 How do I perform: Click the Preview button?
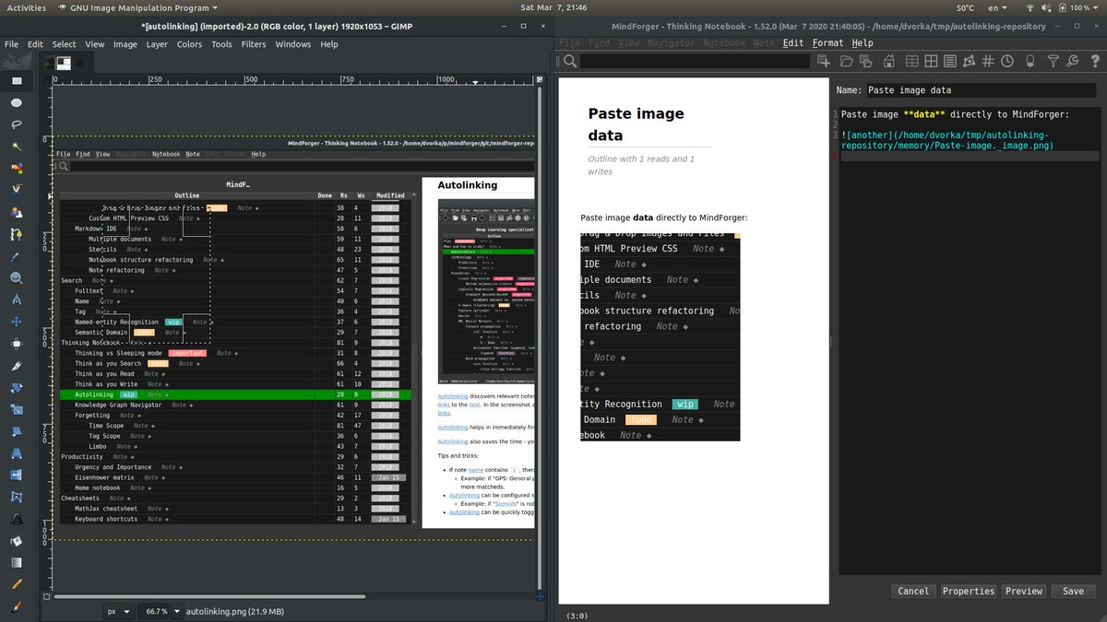1024,591
